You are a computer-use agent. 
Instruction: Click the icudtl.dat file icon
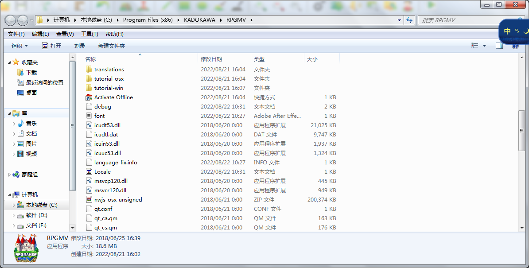point(89,135)
